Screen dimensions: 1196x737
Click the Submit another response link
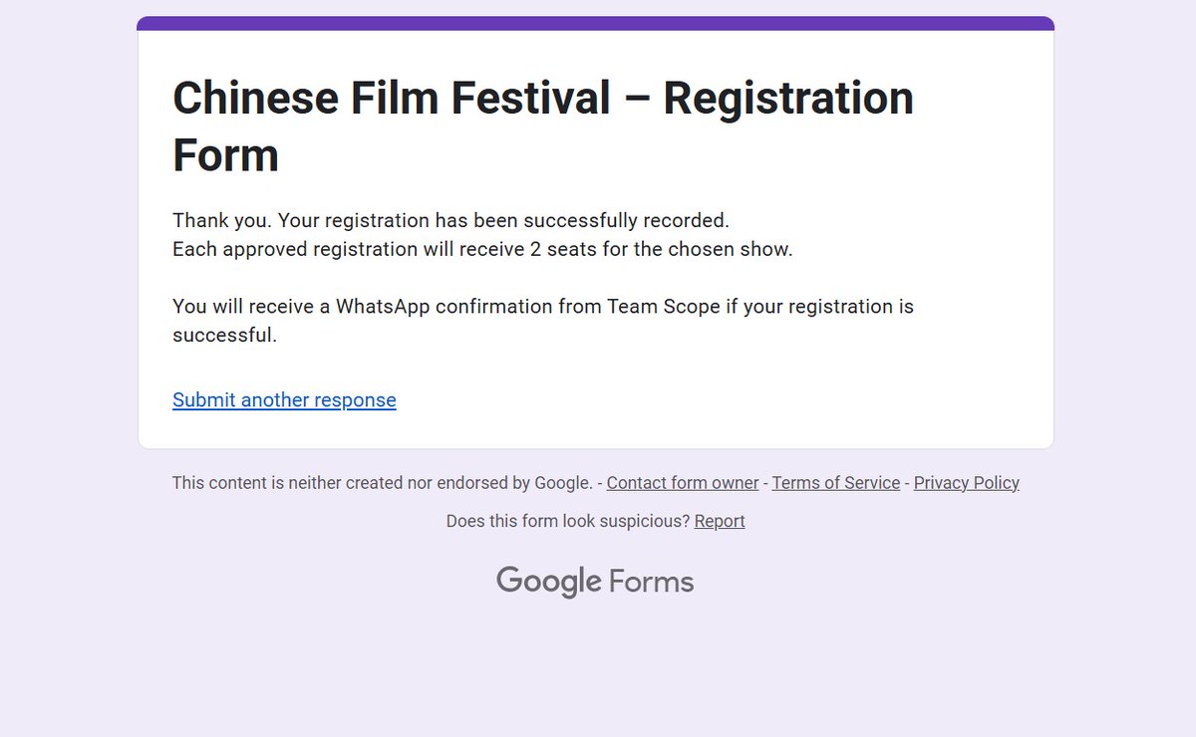pyautogui.click(x=284, y=399)
